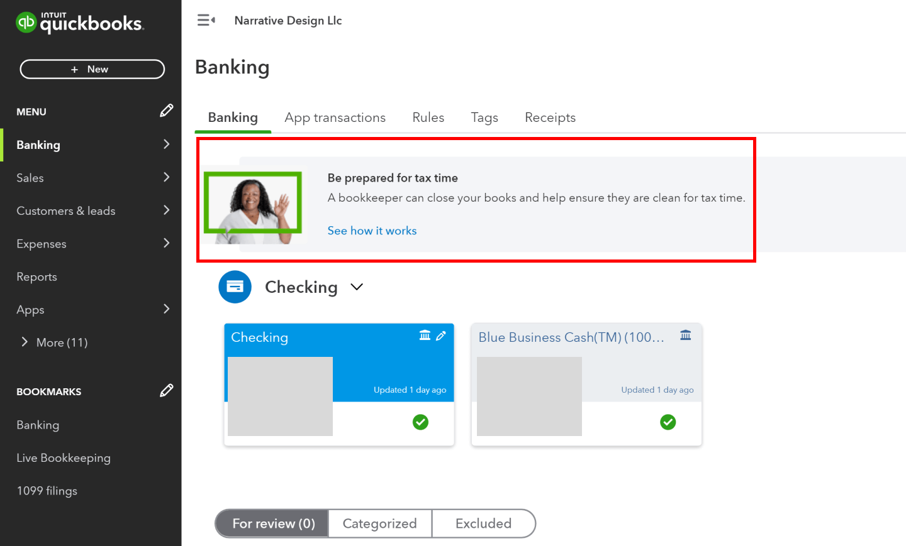Click the QuickBooks logo
Screen dimensions: 906x546
[80, 23]
